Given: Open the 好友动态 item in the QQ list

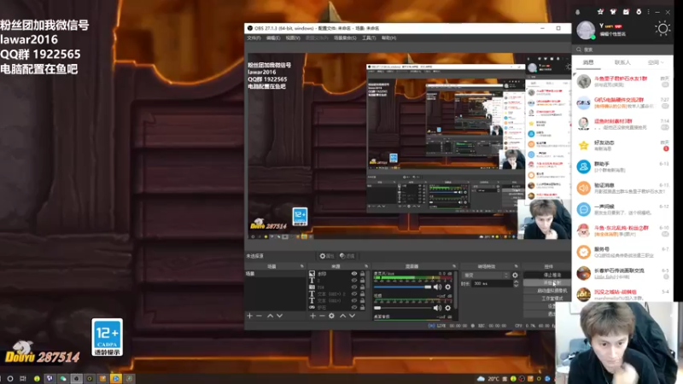Looking at the screenshot, I should (622, 145).
